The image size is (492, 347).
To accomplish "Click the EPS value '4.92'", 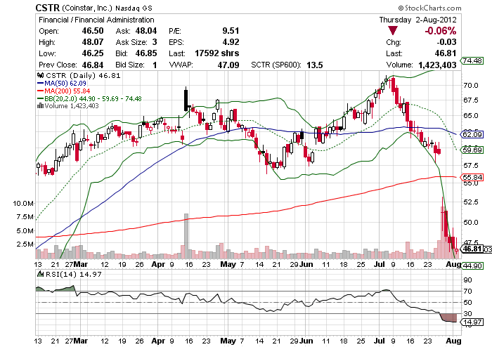I will pos(231,42).
